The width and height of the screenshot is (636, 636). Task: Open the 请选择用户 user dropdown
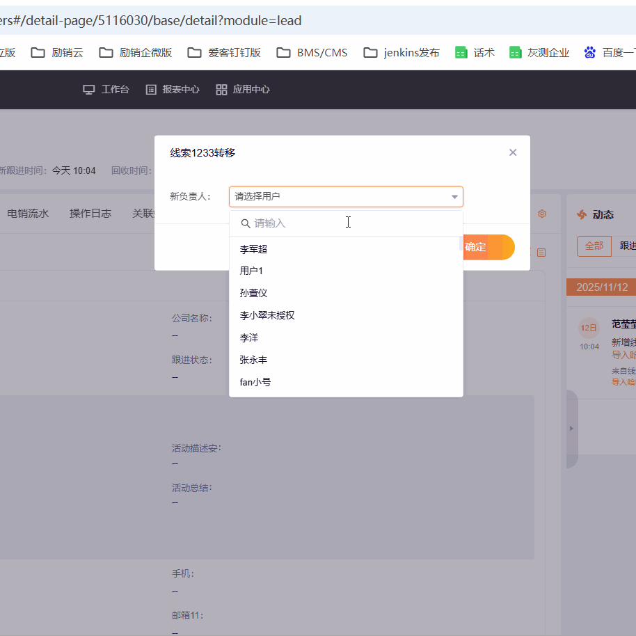point(346,197)
